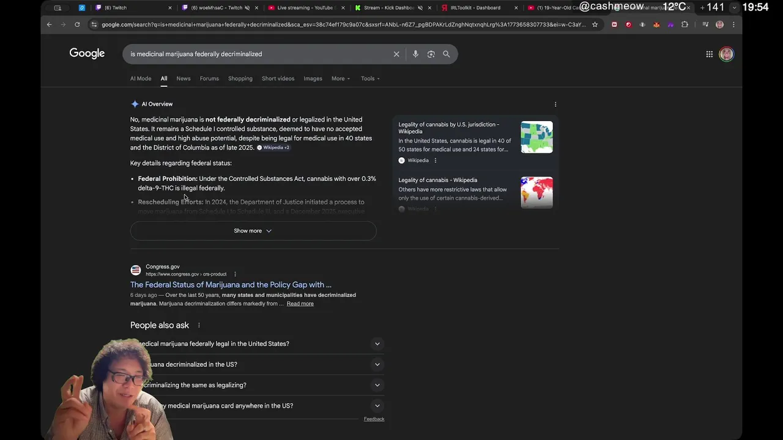This screenshot has height=440, width=783.
Task: Open the Google account avatar
Action: click(726, 54)
